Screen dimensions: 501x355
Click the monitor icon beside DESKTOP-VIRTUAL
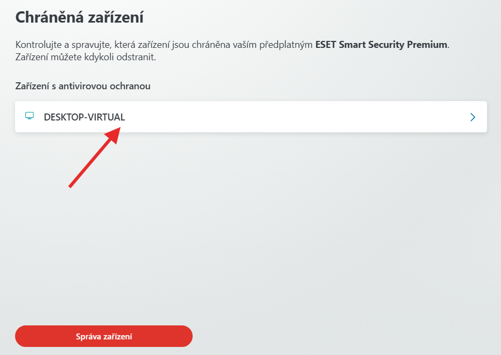tap(30, 116)
